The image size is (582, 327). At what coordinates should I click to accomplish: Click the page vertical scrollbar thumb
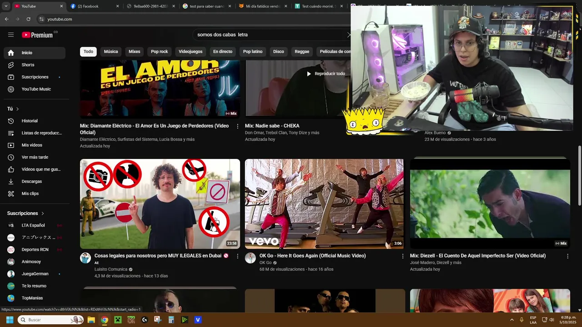pyautogui.click(x=579, y=175)
